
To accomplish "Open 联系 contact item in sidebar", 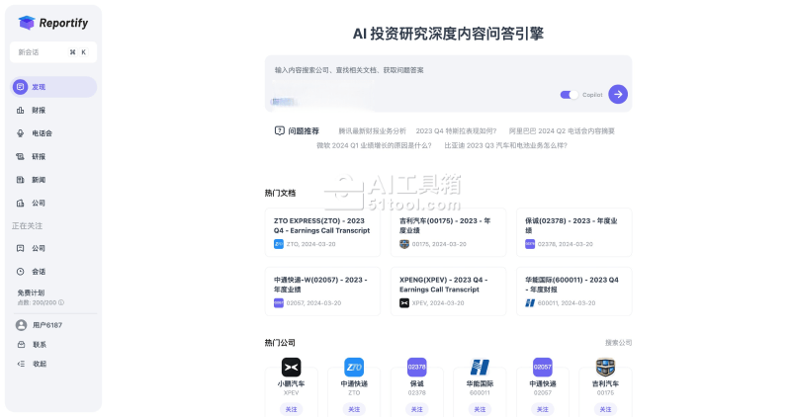I will [x=38, y=345].
